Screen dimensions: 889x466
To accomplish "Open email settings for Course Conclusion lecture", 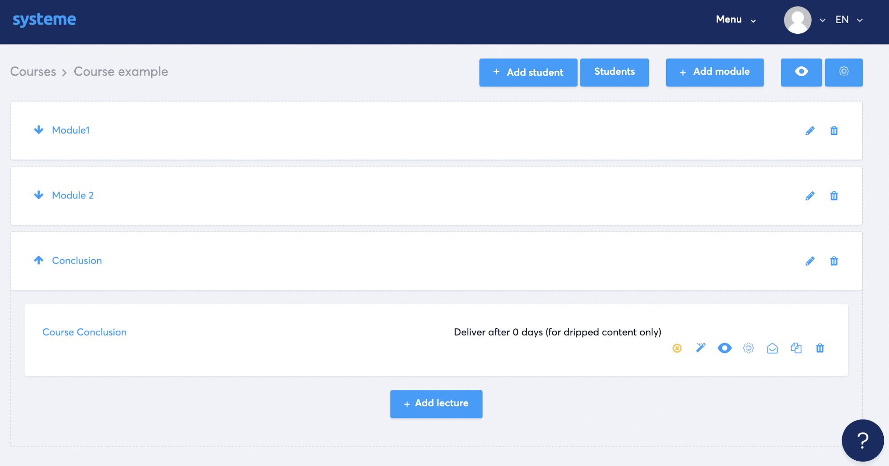I will 772,348.
